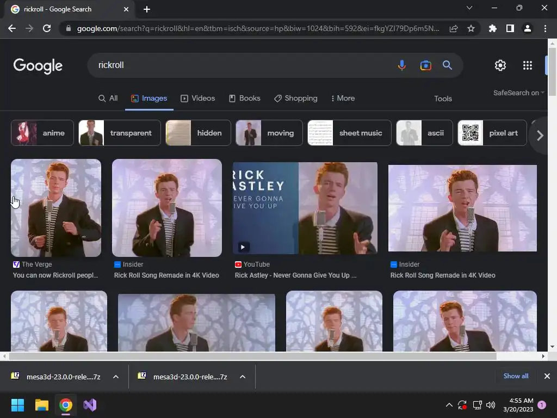Click the address bar URL

click(x=258, y=28)
